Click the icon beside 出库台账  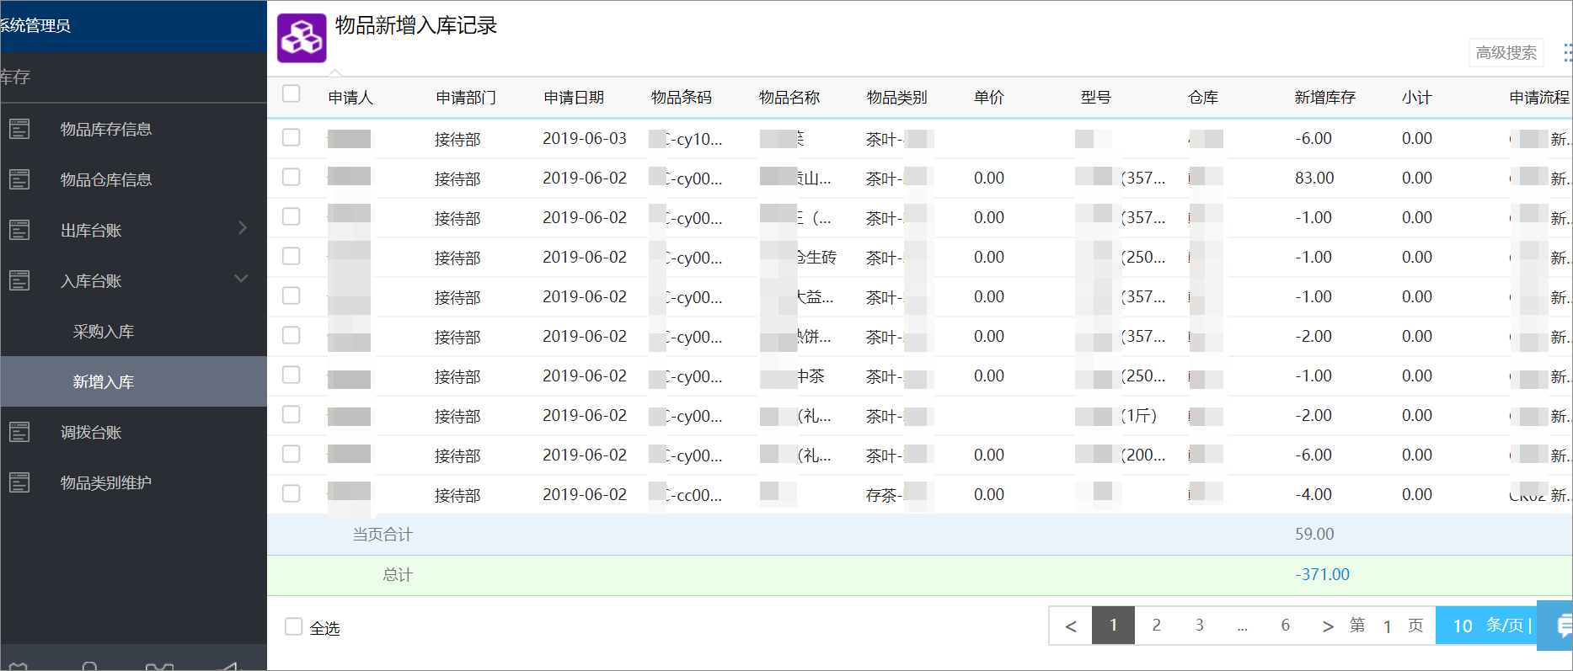tap(19, 230)
